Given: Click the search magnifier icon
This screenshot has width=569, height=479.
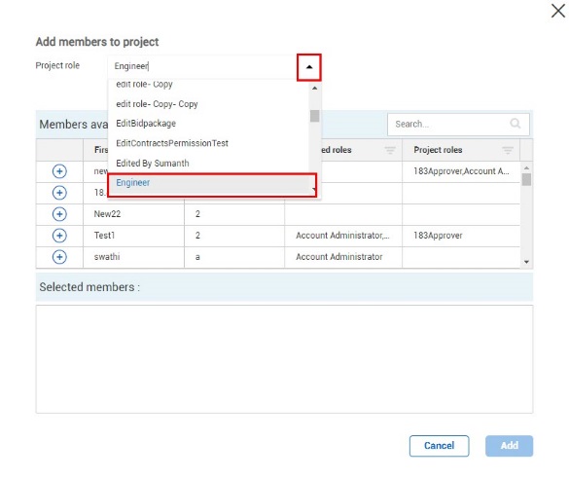Looking at the screenshot, I should [x=515, y=124].
